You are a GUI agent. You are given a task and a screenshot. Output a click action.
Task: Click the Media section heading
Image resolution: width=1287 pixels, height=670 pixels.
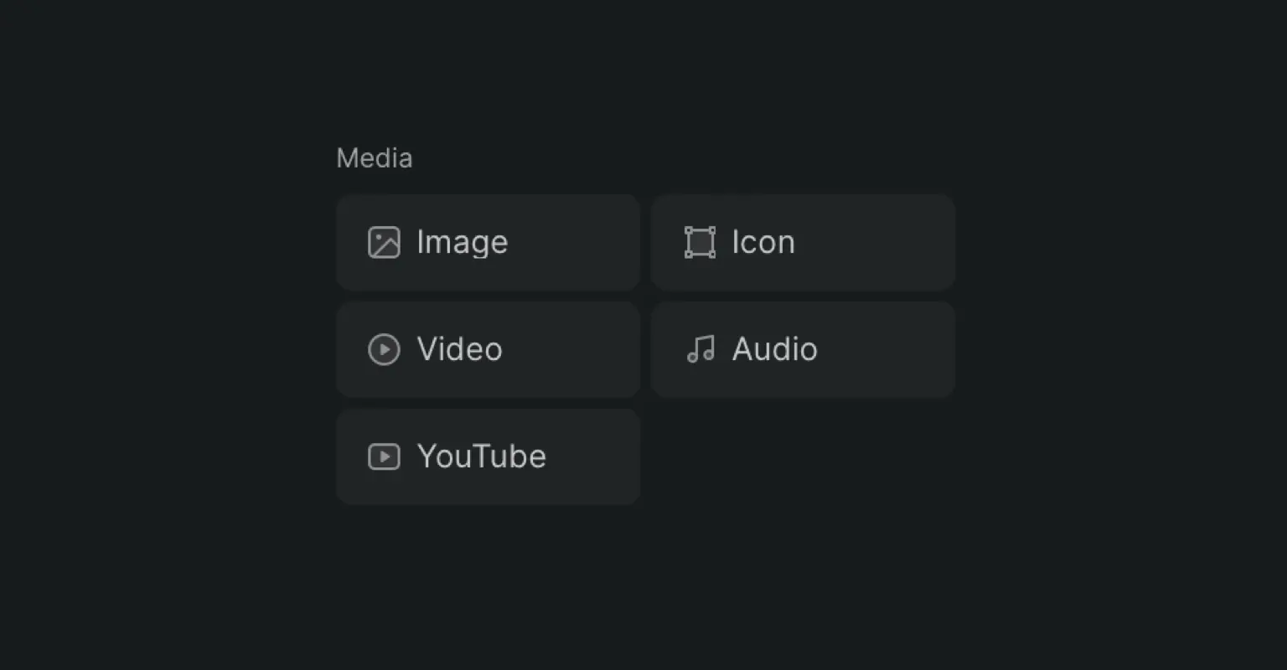tap(375, 158)
